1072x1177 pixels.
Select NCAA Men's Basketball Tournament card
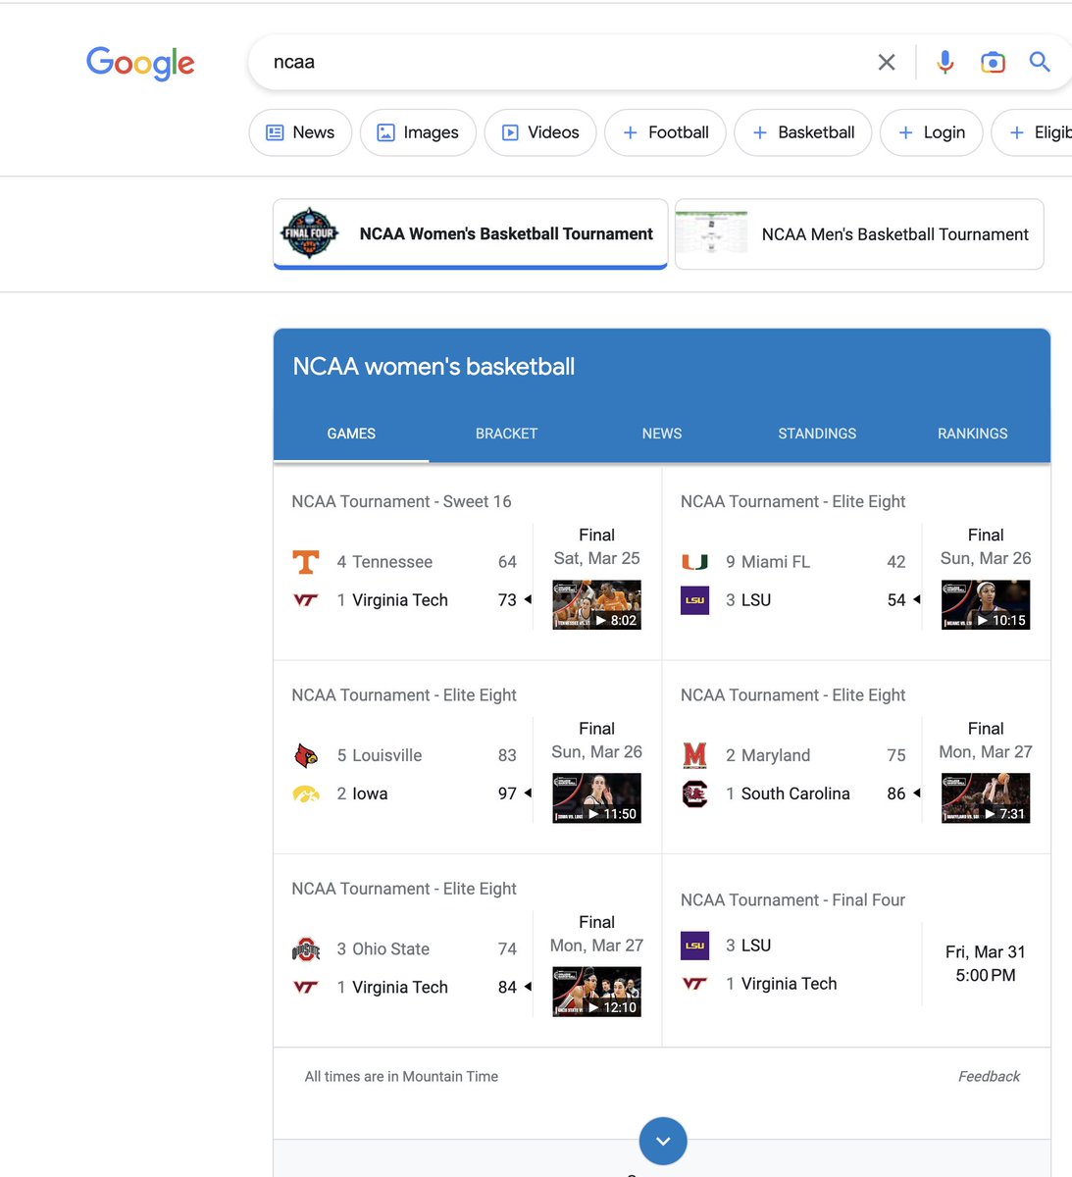(x=859, y=233)
